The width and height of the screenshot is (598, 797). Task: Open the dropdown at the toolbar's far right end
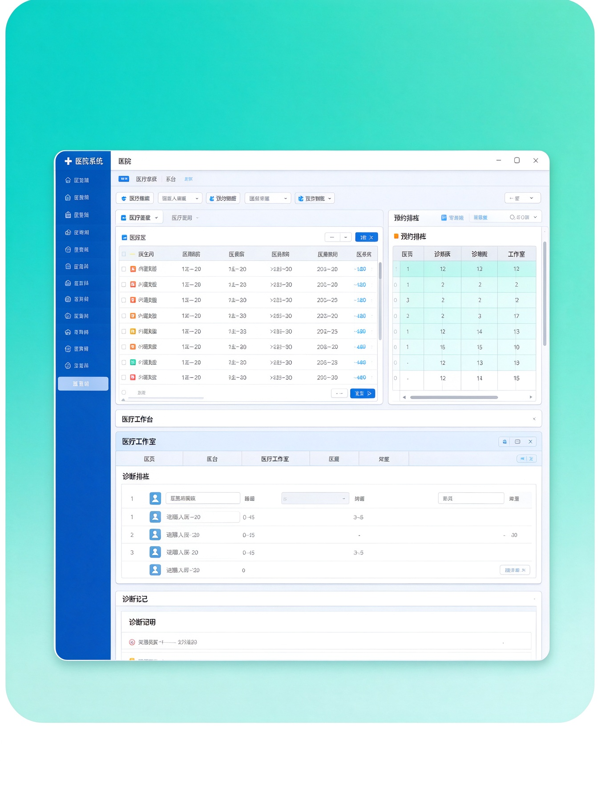click(x=522, y=198)
